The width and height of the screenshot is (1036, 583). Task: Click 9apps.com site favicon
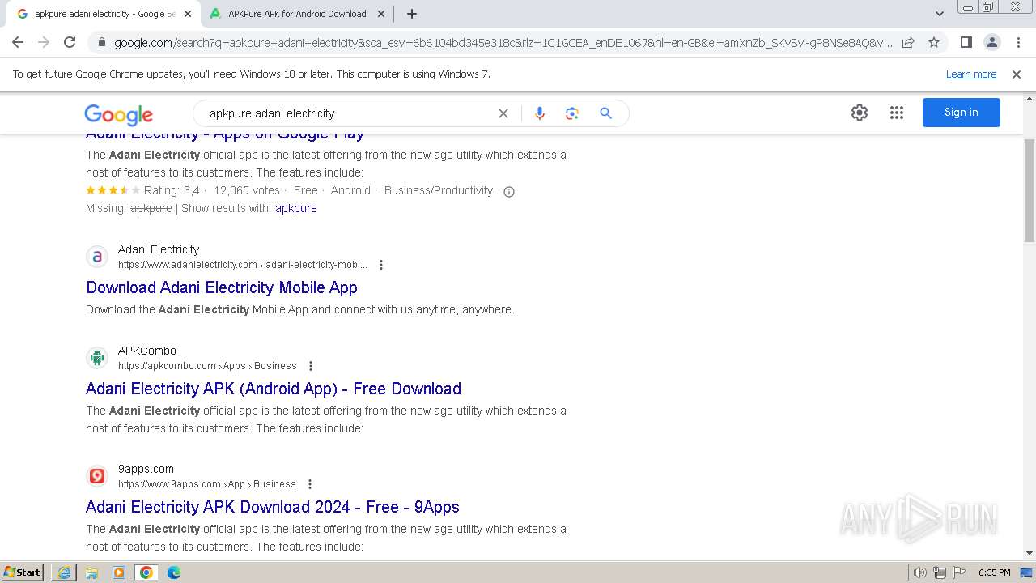click(97, 476)
